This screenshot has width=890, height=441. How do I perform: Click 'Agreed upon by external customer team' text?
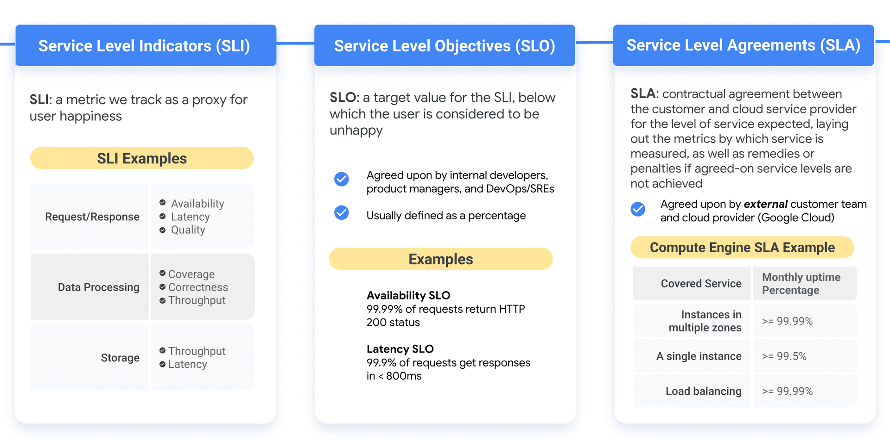tap(763, 211)
